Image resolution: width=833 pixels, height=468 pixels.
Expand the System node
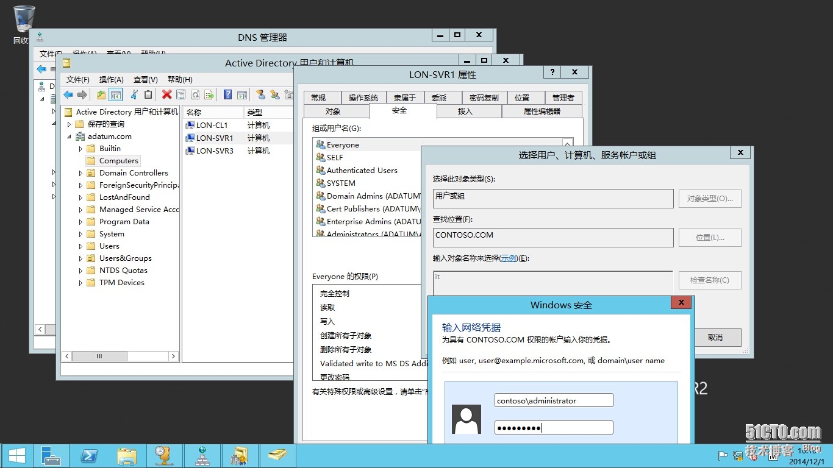[x=80, y=234]
